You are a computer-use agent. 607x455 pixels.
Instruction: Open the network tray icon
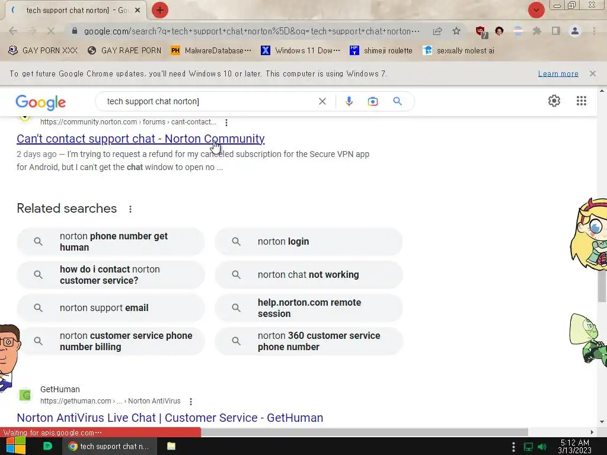(x=528, y=447)
